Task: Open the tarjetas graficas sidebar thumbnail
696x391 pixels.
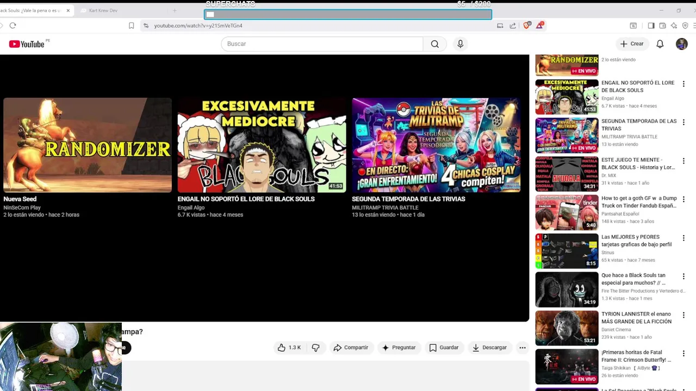Action: tap(567, 251)
